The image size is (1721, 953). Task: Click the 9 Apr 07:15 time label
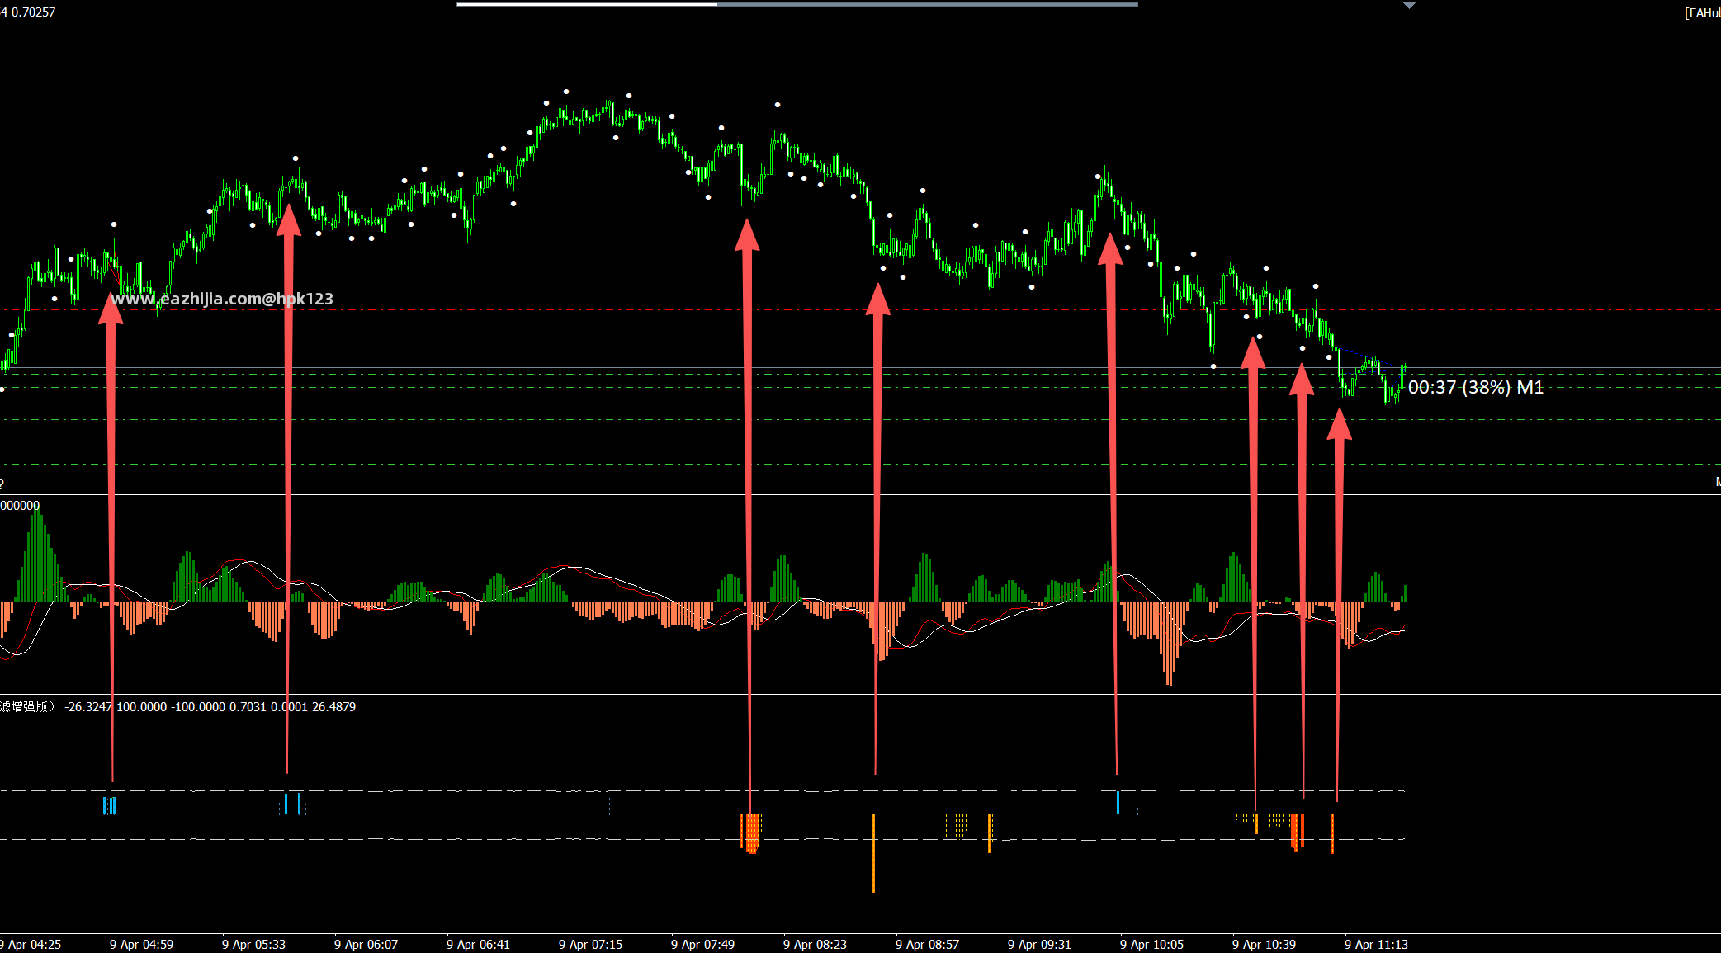click(590, 944)
